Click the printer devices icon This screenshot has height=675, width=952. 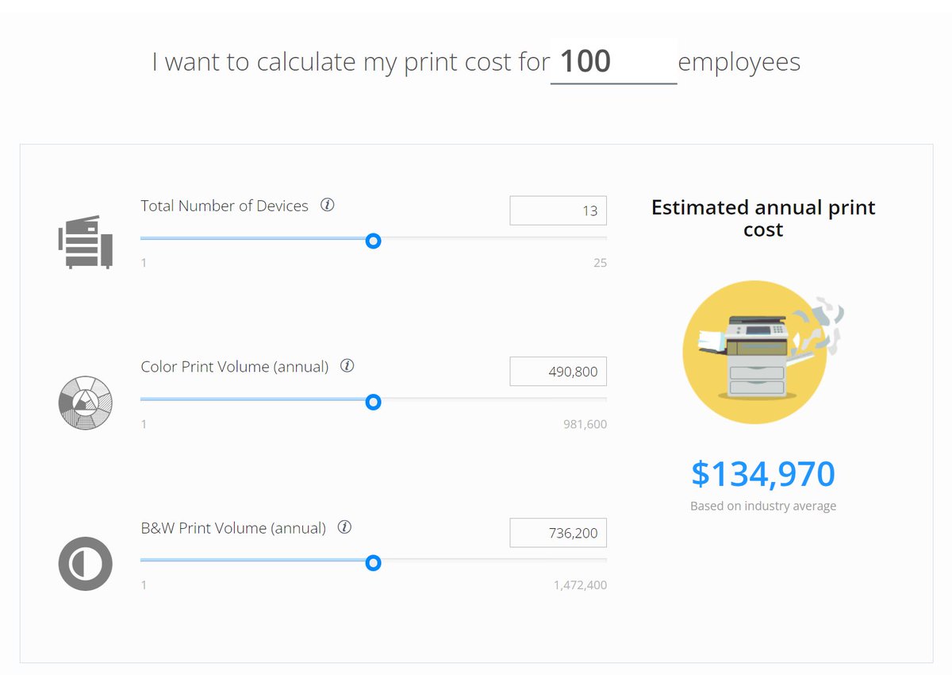pyautogui.click(x=86, y=242)
